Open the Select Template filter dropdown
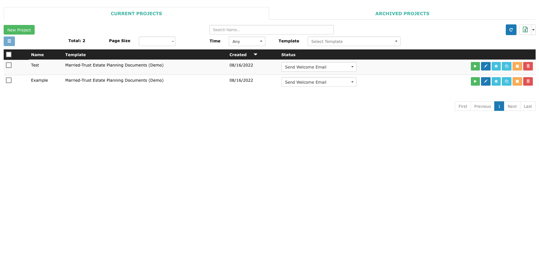 click(x=354, y=41)
